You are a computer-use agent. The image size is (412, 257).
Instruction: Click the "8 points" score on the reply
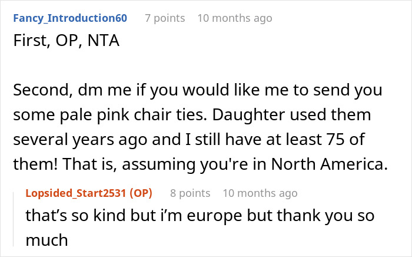click(x=190, y=193)
